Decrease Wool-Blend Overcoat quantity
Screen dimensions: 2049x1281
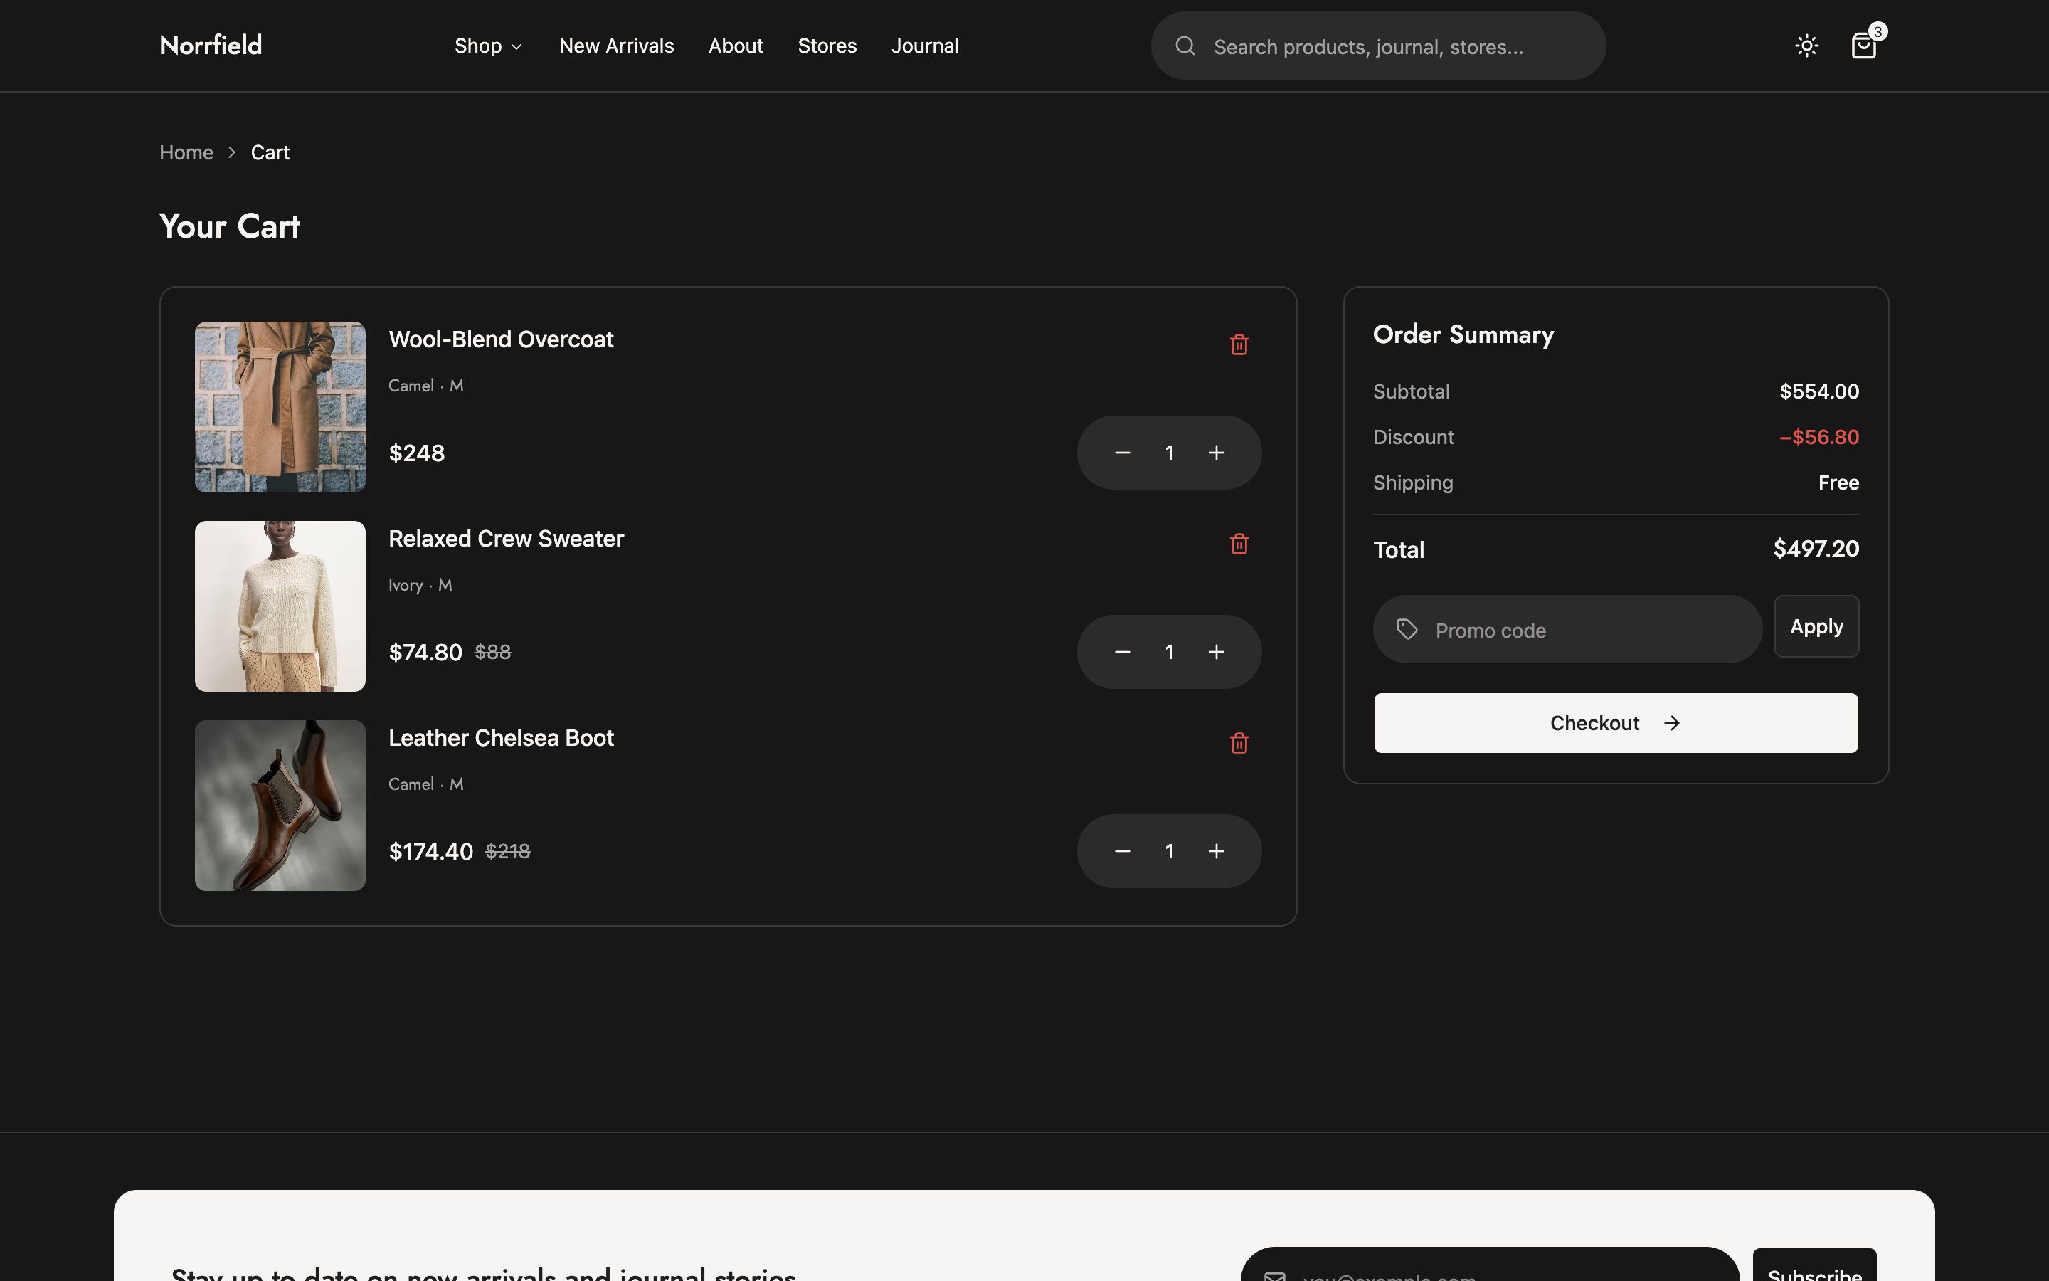click(1123, 453)
